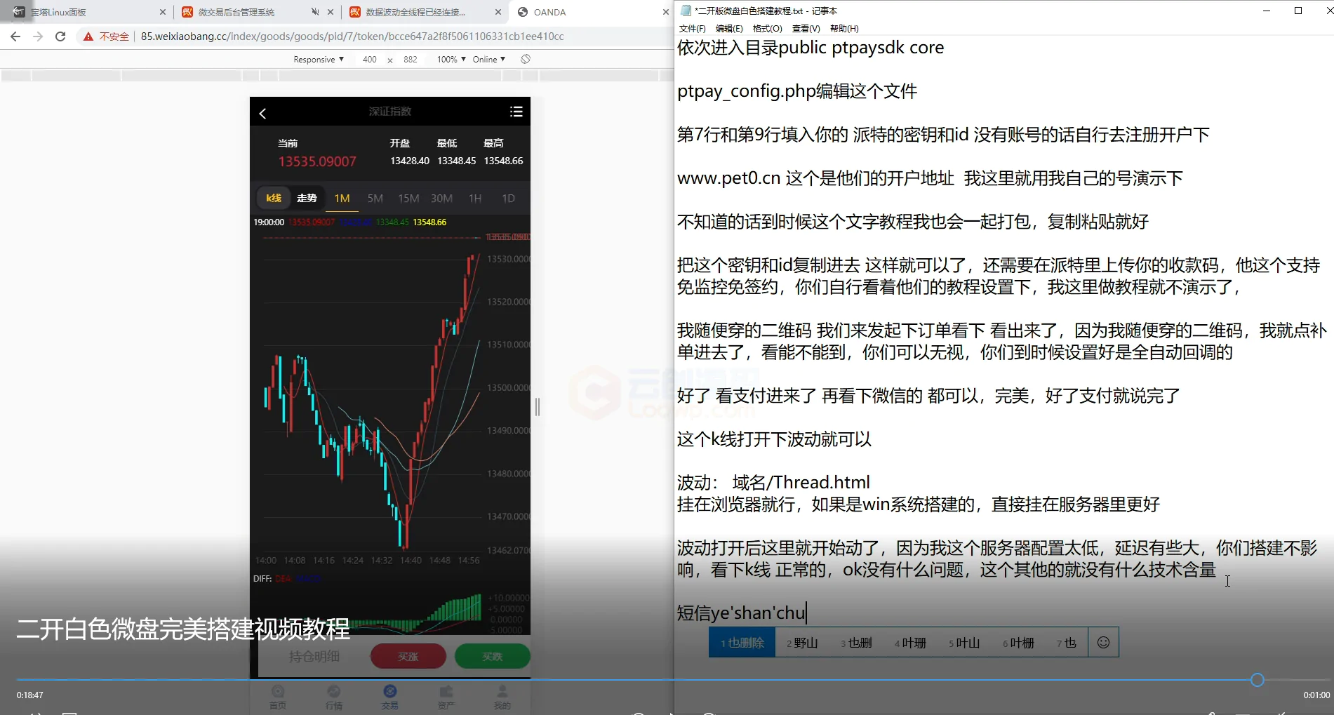The height and width of the screenshot is (715, 1334).
Task: Choose IME candidate 7 也
Action: (x=1066, y=643)
